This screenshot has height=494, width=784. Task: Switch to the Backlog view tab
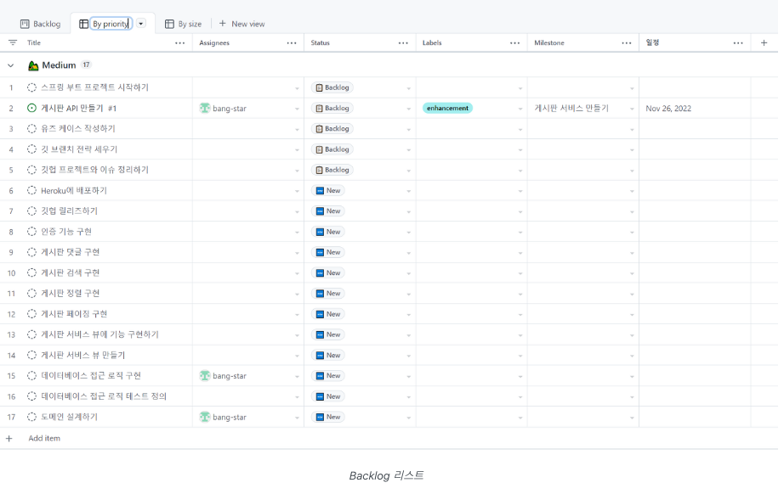(41, 24)
